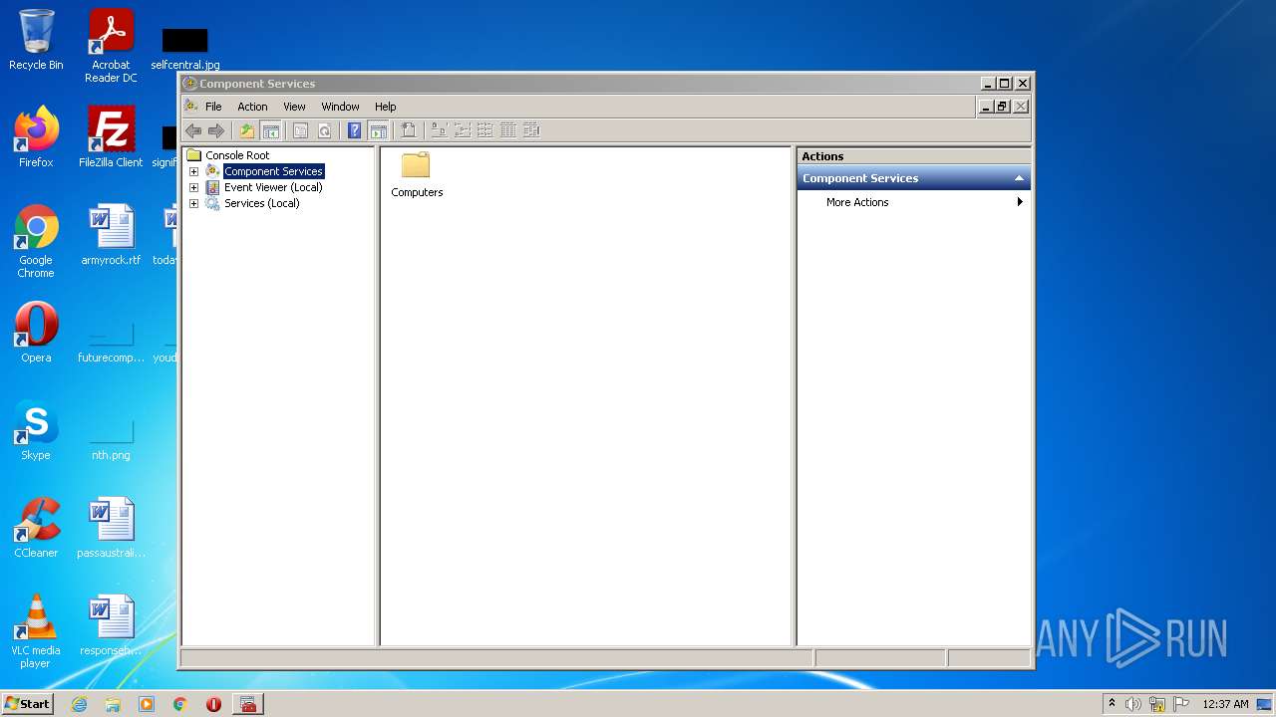Expand the Event Viewer (Local) node
The width and height of the screenshot is (1276, 717).
pyautogui.click(x=193, y=187)
